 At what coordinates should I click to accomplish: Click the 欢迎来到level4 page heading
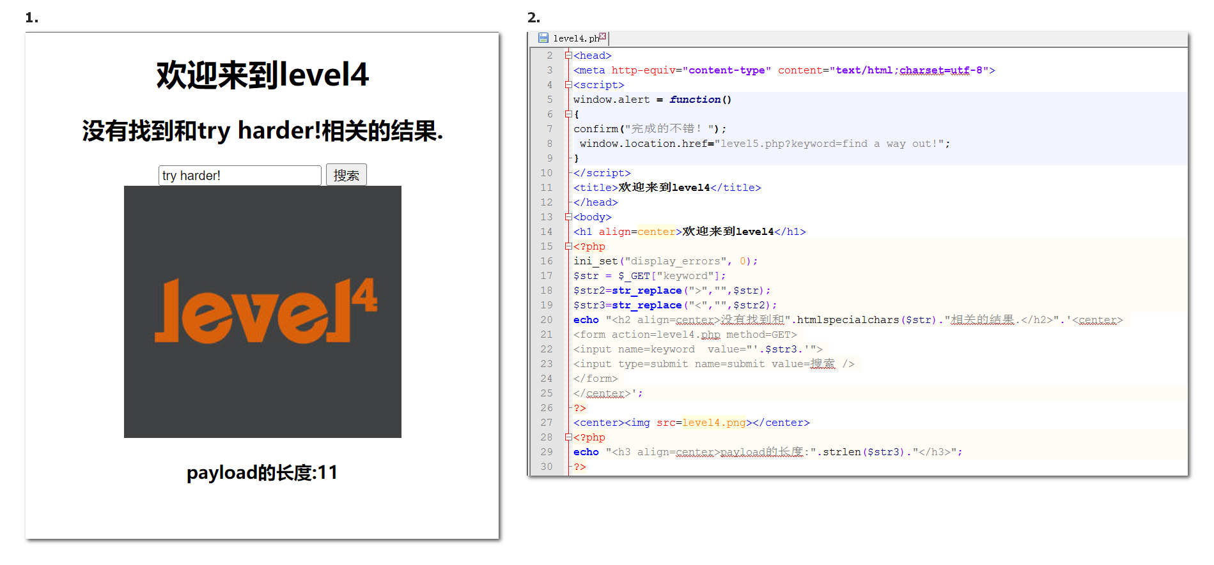point(263,75)
